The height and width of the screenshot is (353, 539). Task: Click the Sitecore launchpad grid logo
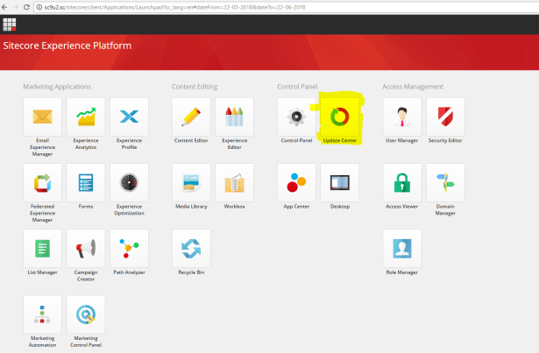[10, 25]
